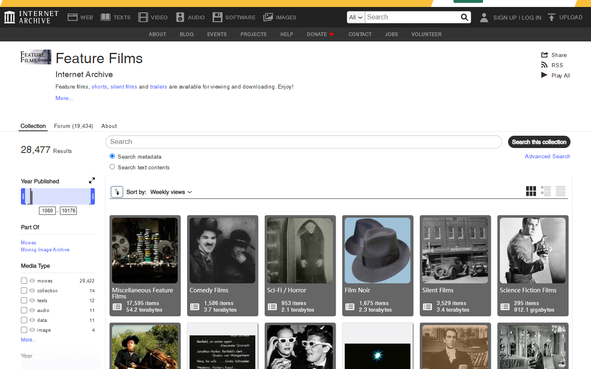591x369 pixels.
Task: Expand the Year Published chart icon
Action: click(x=92, y=180)
